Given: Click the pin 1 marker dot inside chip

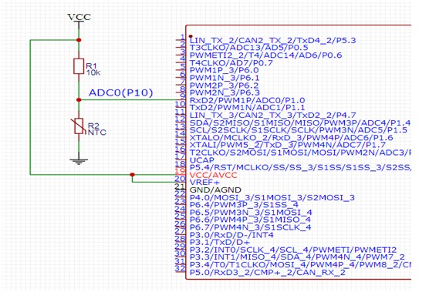Looking at the screenshot, I should (x=191, y=36).
